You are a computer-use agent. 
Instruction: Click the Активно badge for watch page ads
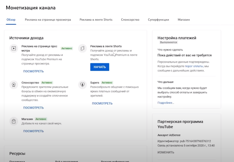[67, 48]
